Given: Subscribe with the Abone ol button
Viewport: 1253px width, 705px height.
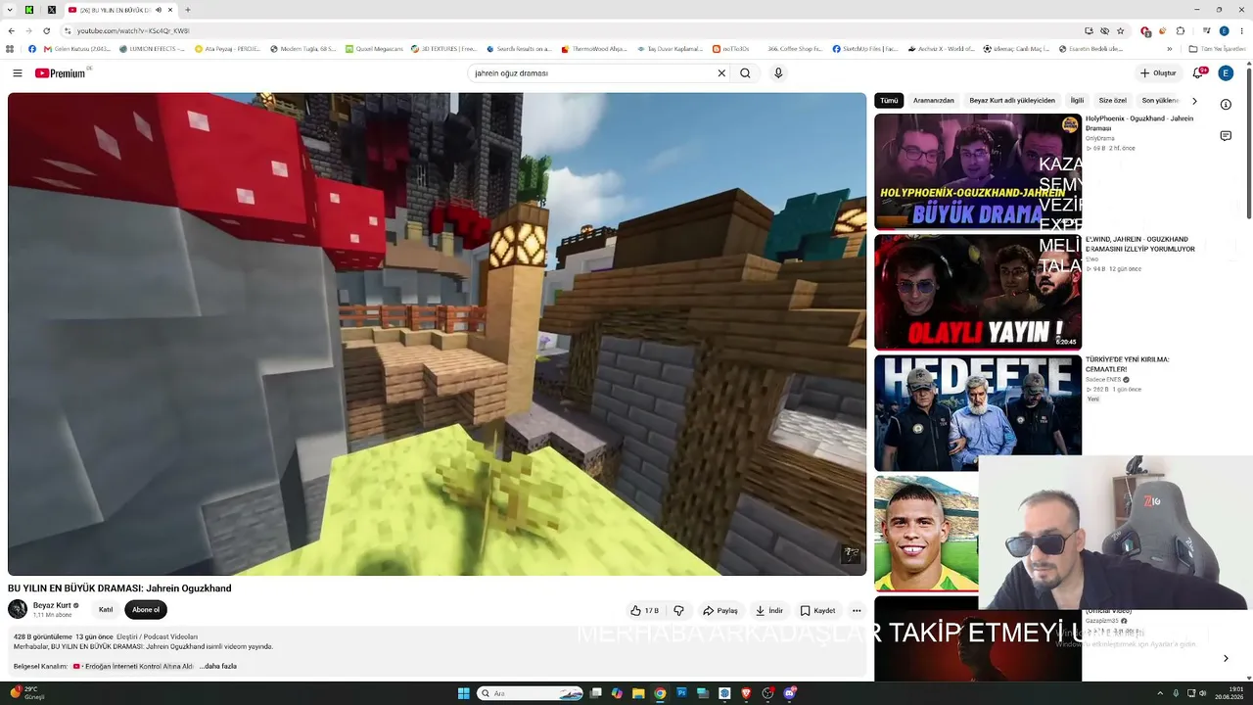Looking at the screenshot, I should [x=146, y=610].
